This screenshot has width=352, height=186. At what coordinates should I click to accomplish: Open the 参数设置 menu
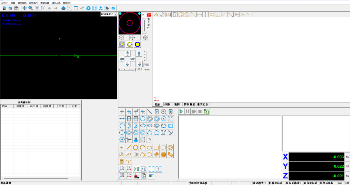click(45, 2)
